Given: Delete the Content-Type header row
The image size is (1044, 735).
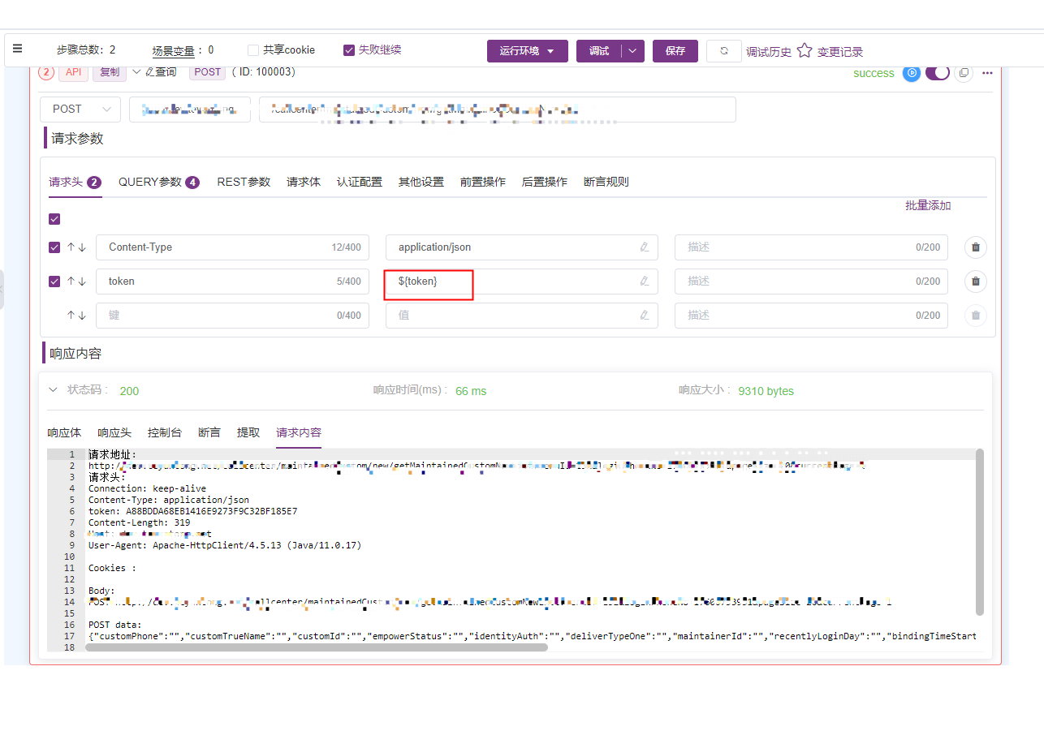Looking at the screenshot, I should point(976,247).
